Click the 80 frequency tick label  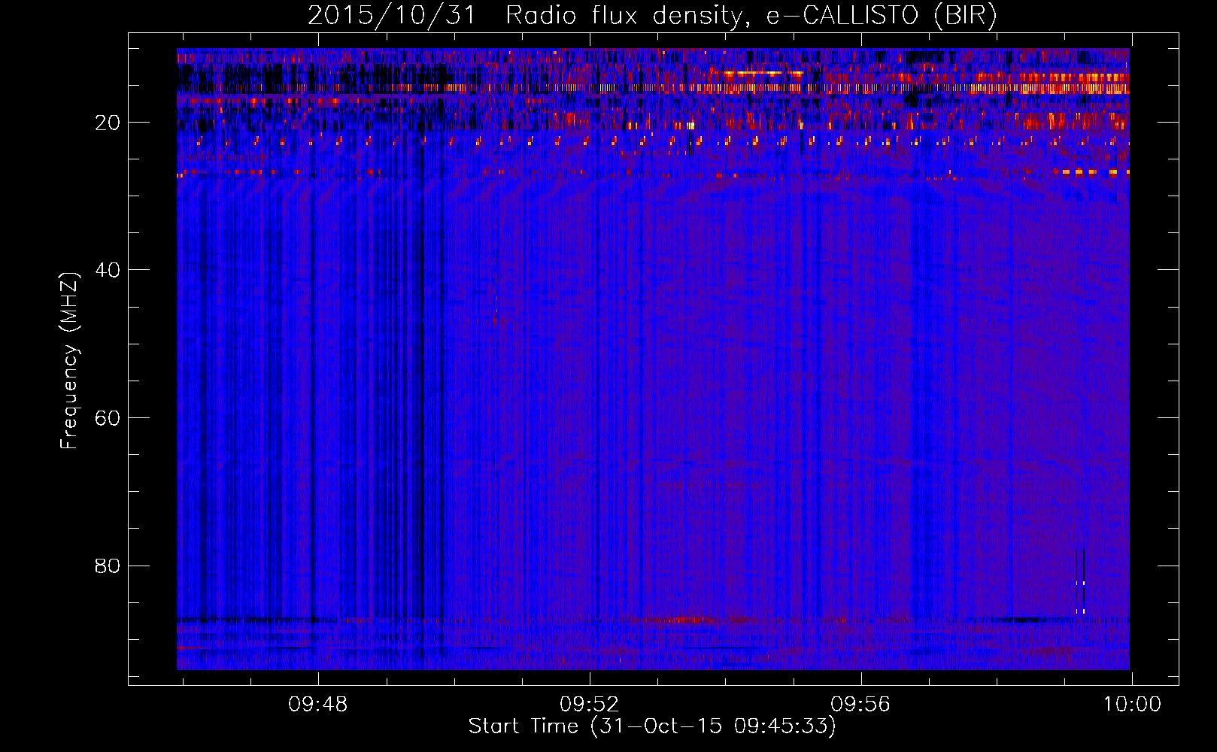108,566
